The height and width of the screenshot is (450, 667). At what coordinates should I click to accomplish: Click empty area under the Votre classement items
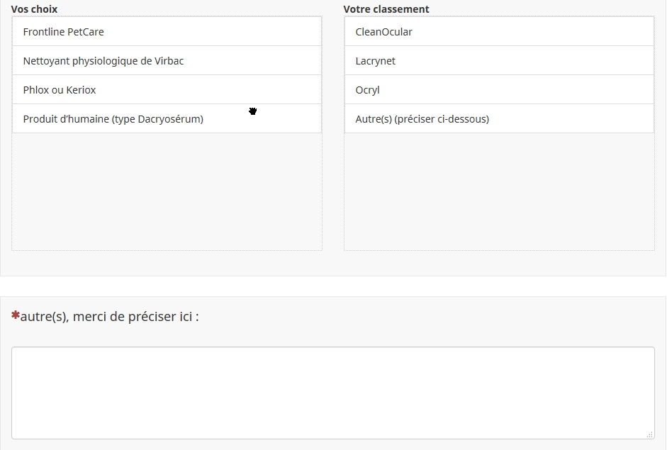[499, 191]
